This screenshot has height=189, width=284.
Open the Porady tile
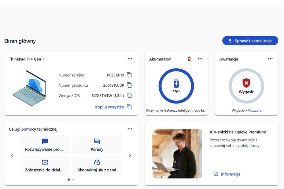(x=97, y=145)
